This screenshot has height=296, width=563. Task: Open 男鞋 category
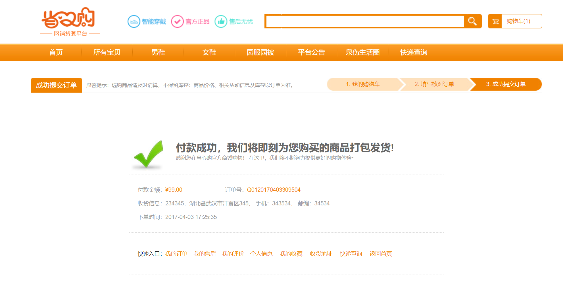click(158, 52)
